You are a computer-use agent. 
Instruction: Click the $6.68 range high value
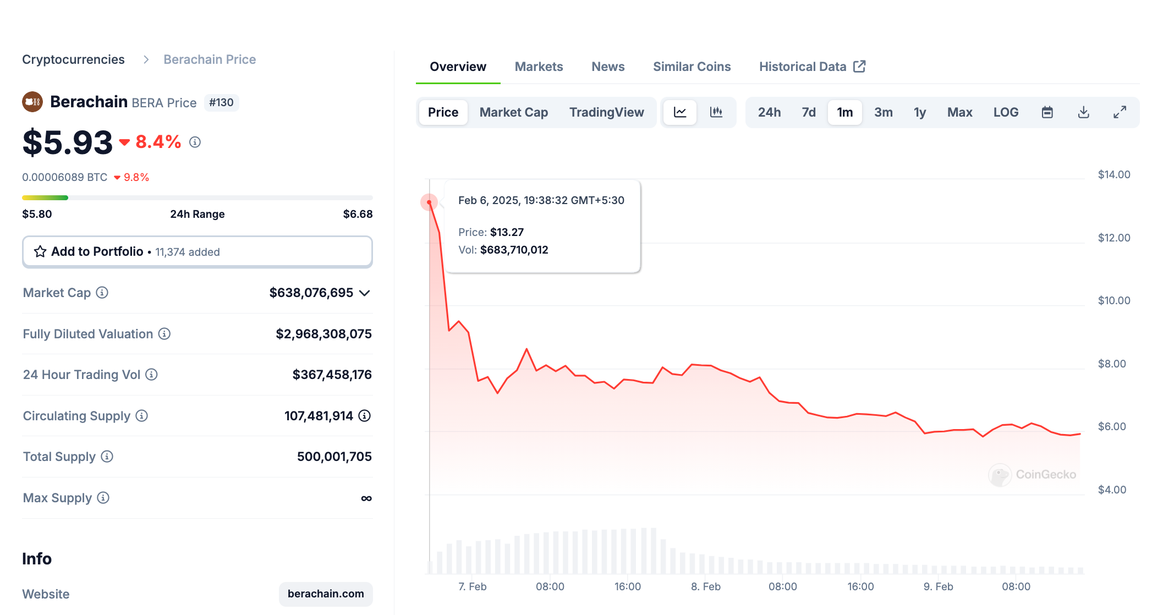358,214
